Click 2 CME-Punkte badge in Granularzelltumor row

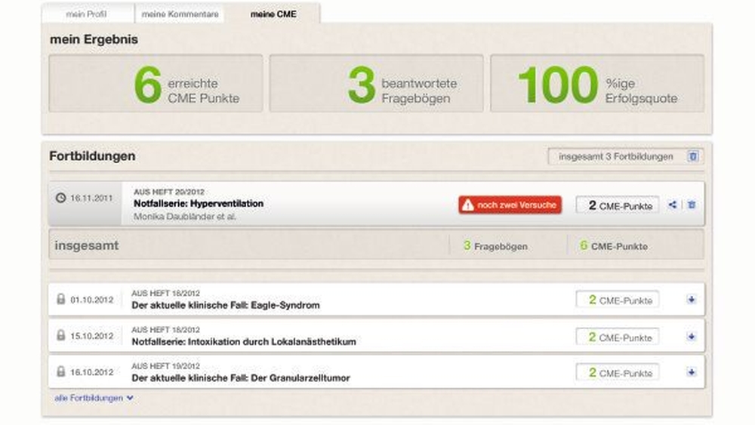(x=618, y=373)
